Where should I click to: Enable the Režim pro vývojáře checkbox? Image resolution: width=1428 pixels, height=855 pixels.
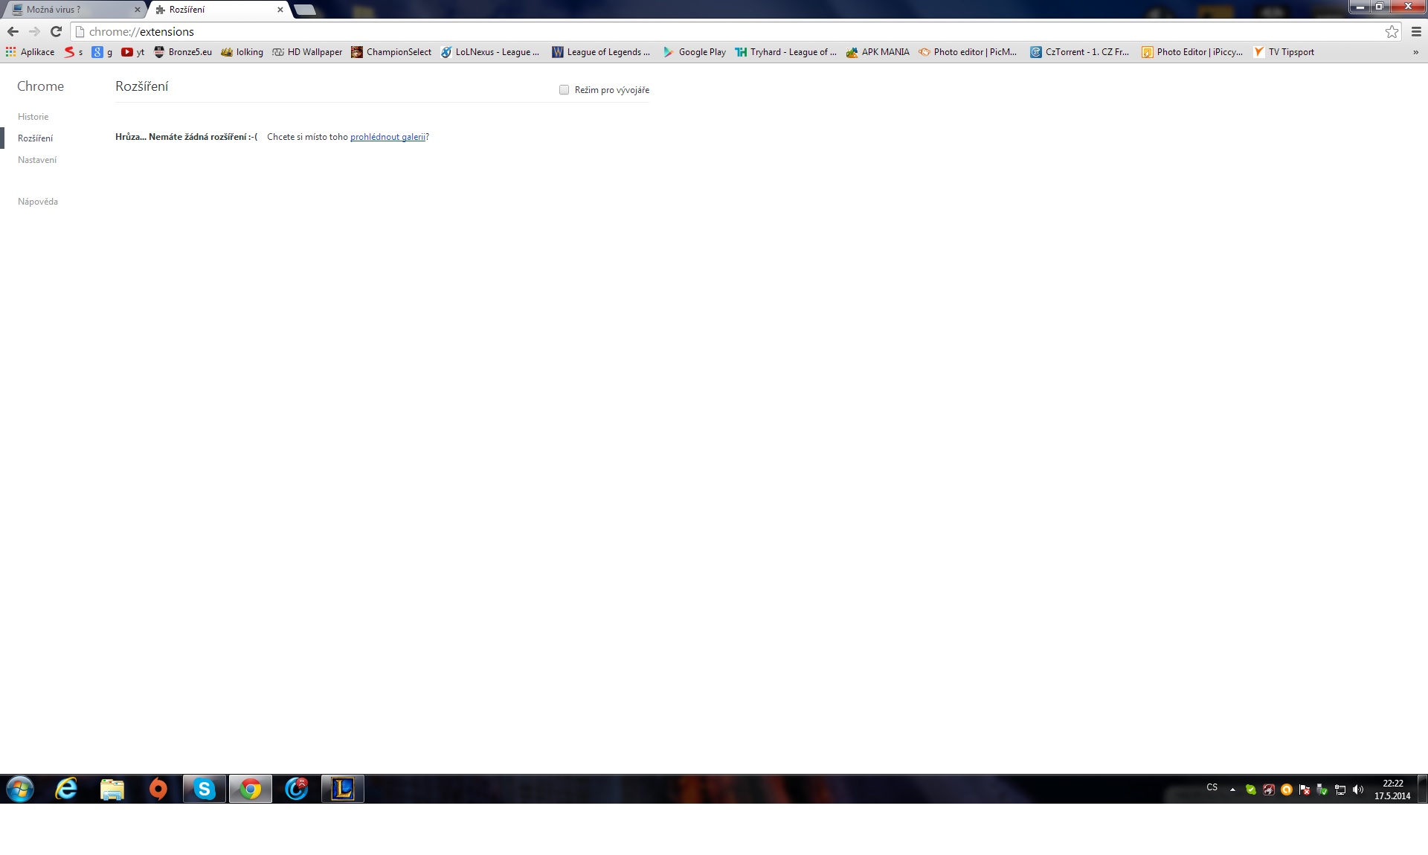564,90
